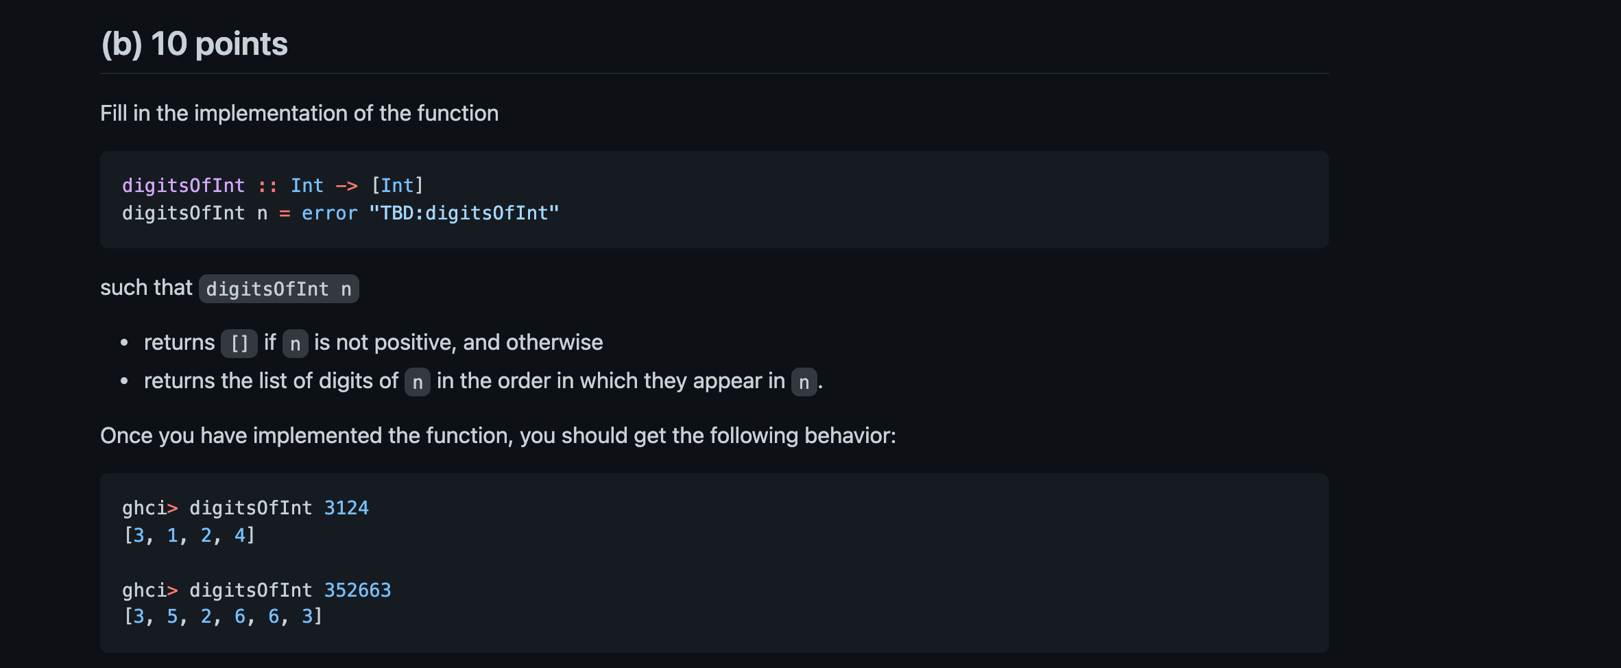Screen dimensions: 1621x668
Task: Click the inline '[]' code chip
Action: pos(239,343)
